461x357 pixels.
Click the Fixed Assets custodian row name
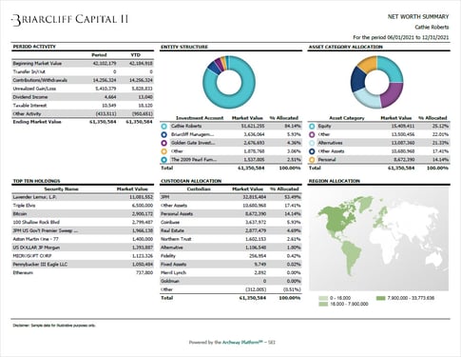point(174,265)
